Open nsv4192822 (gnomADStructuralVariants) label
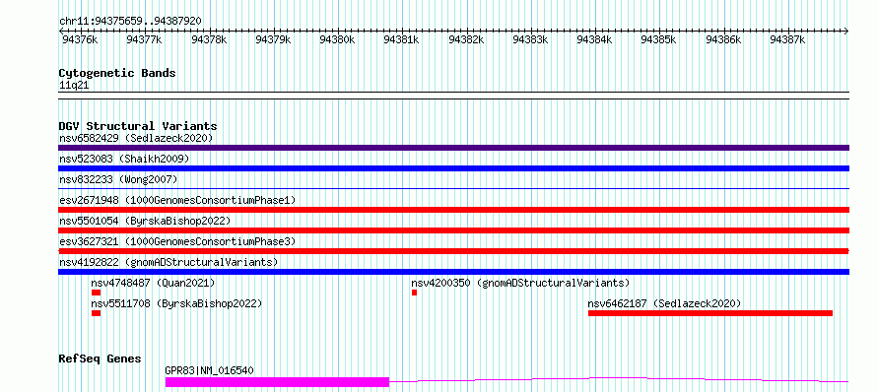 (x=169, y=262)
